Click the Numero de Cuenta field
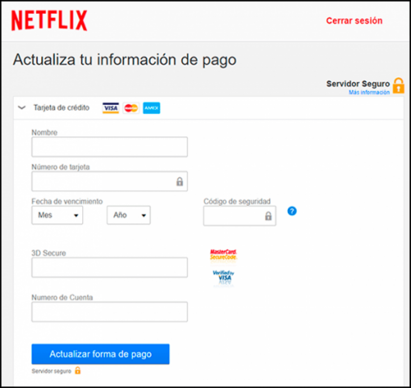Image resolution: width=411 pixels, height=388 pixels. tap(109, 312)
